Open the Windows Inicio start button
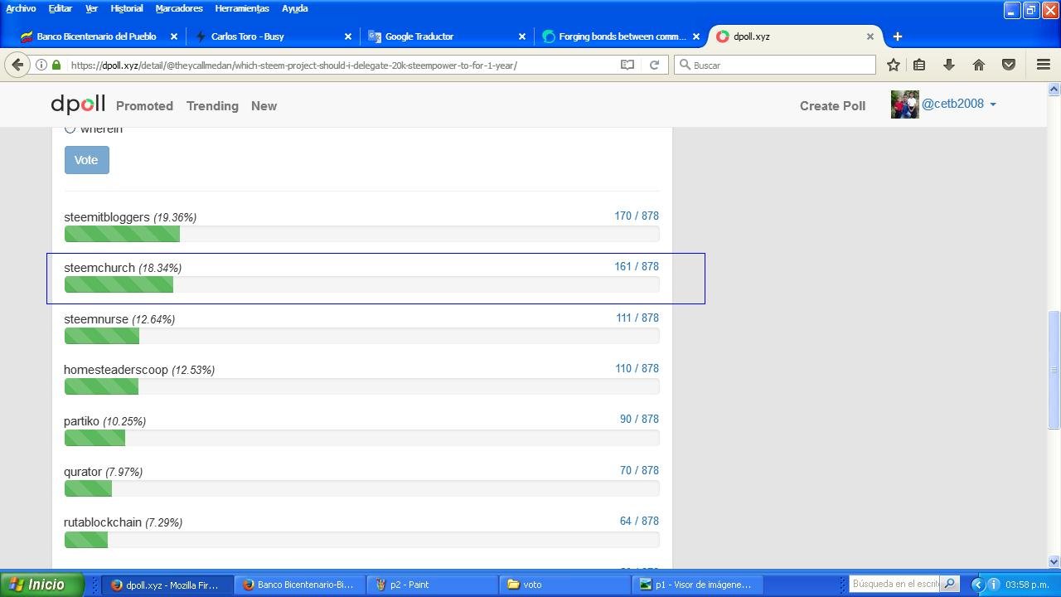Image resolution: width=1061 pixels, height=597 pixels. click(41, 585)
